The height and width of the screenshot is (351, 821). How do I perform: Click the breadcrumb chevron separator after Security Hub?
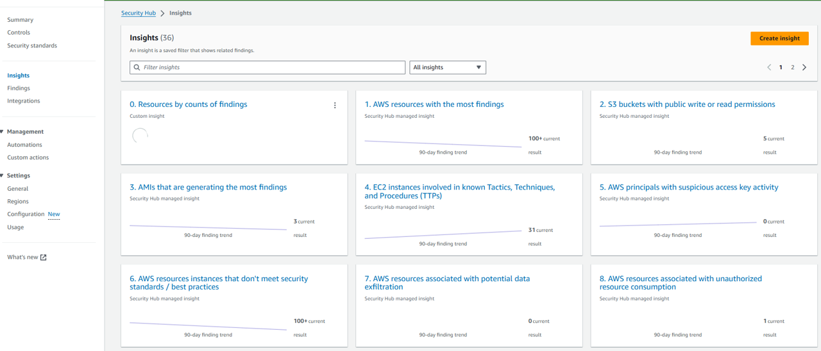point(162,13)
